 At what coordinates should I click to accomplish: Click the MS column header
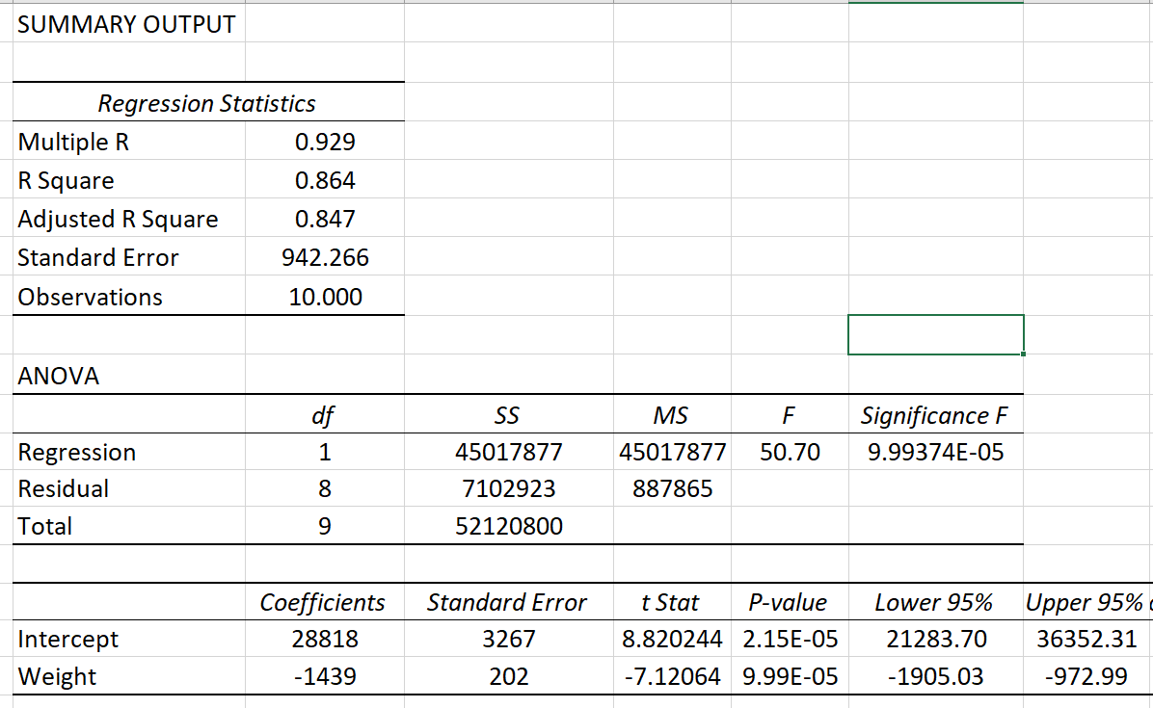pyautogui.click(x=672, y=415)
